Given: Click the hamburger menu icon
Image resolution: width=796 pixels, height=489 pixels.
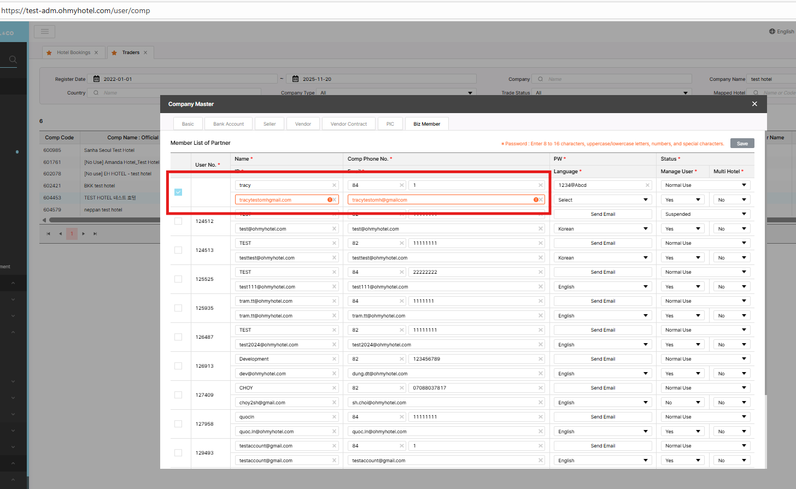Looking at the screenshot, I should pos(45,32).
